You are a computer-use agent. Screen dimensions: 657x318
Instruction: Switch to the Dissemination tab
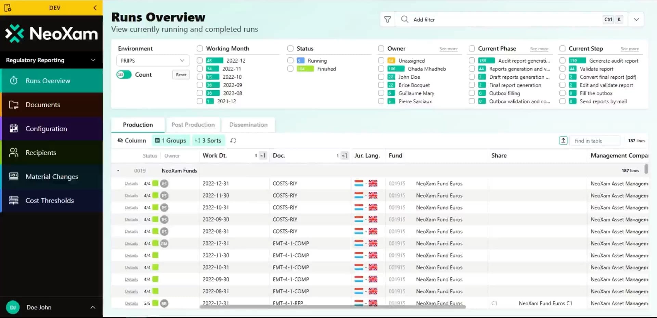pyautogui.click(x=248, y=125)
